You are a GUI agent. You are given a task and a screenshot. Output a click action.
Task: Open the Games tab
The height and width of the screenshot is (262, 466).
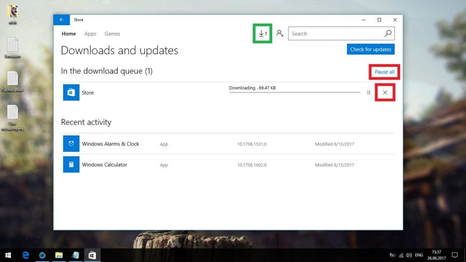112,34
